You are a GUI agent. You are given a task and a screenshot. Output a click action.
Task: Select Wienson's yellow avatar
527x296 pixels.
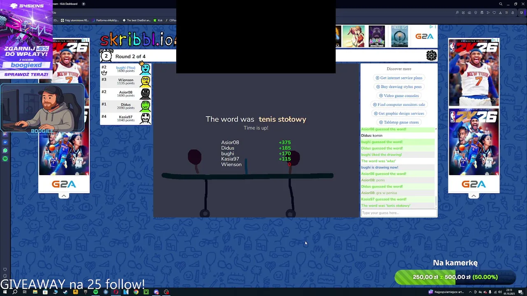click(x=145, y=81)
